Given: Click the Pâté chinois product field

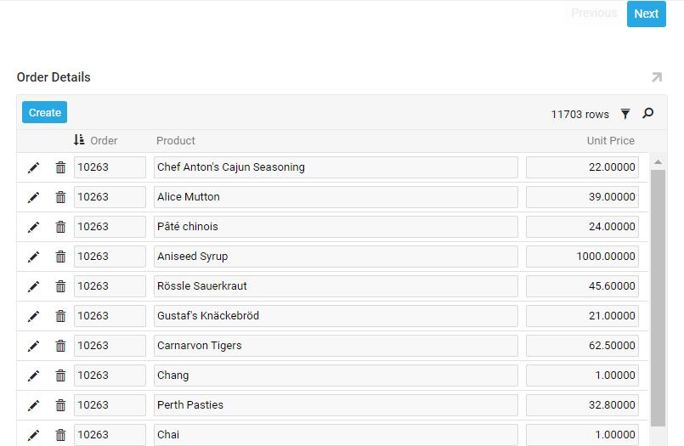Looking at the screenshot, I should [x=336, y=227].
